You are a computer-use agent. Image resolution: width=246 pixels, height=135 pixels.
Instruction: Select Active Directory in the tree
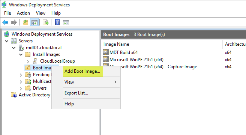point(34,95)
